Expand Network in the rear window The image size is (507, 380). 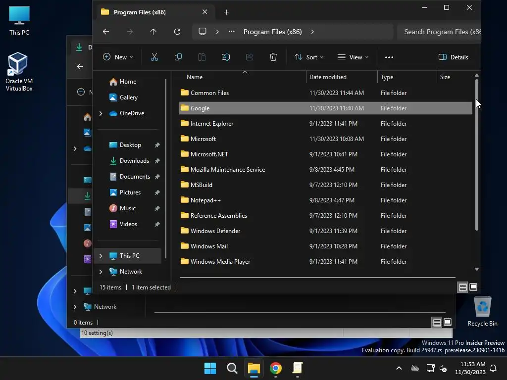(x=75, y=307)
